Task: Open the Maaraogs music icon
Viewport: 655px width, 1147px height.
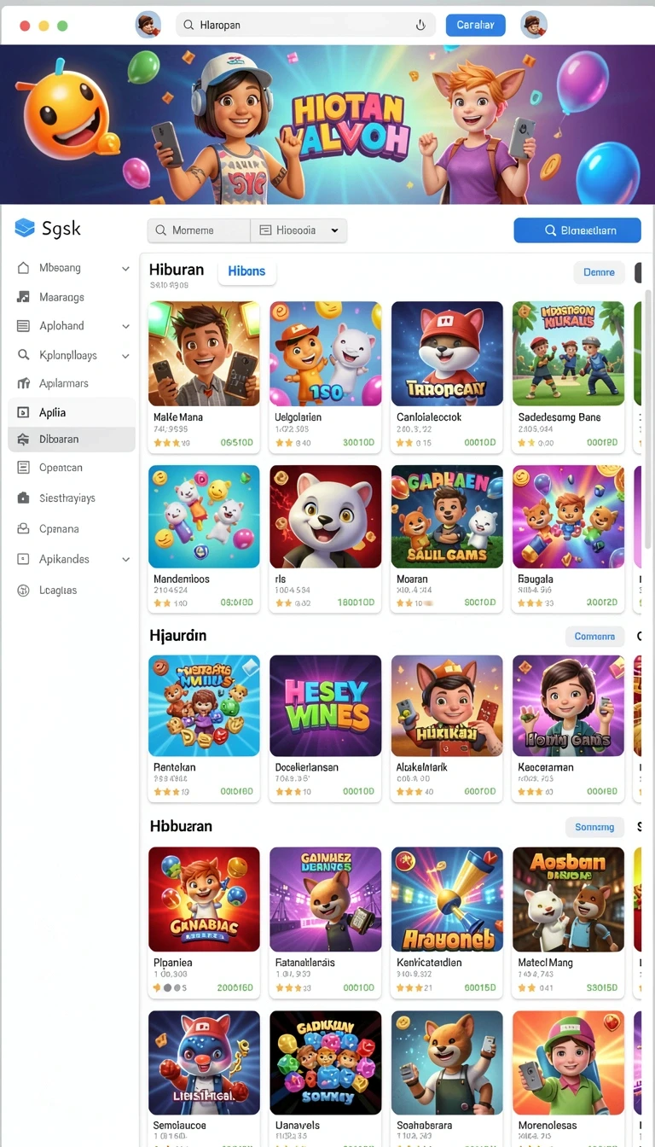Action: (24, 297)
